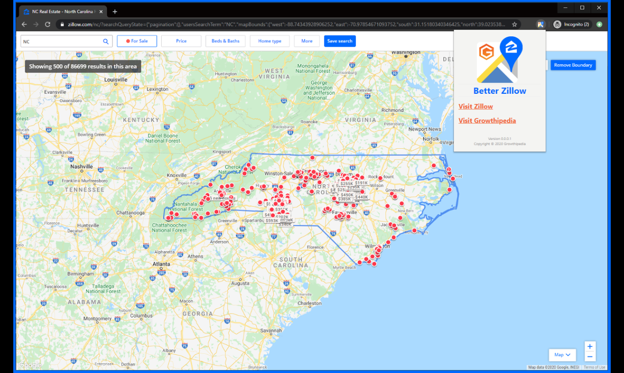Open the Home type filter
The image size is (624, 373).
coord(270,41)
